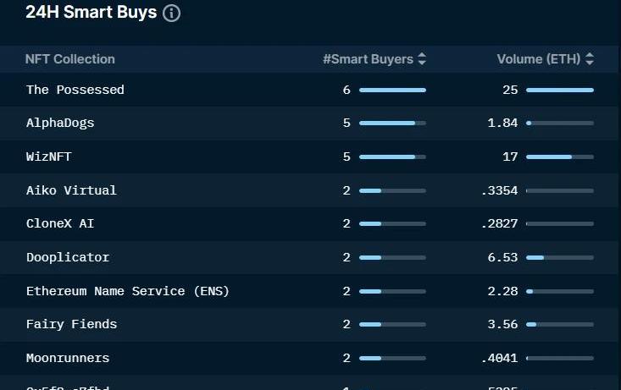Open Ethereum Name Service (ENS) collection
Viewport: 621px width, 390px height.
[x=128, y=291]
